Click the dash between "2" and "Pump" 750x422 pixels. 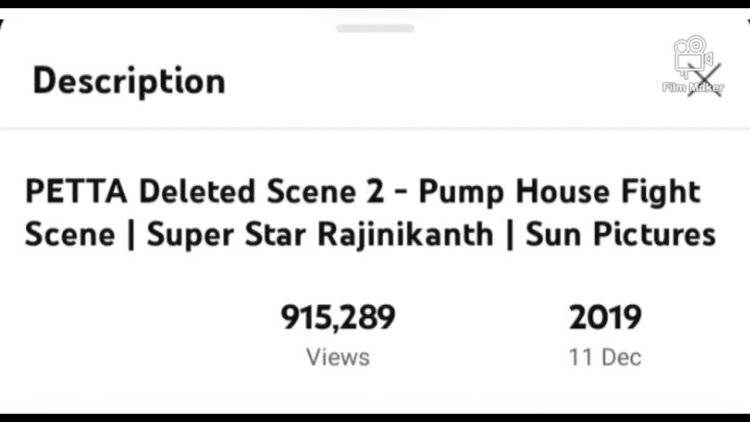[401, 193]
